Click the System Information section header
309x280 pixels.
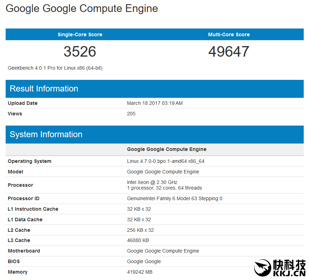(46, 134)
